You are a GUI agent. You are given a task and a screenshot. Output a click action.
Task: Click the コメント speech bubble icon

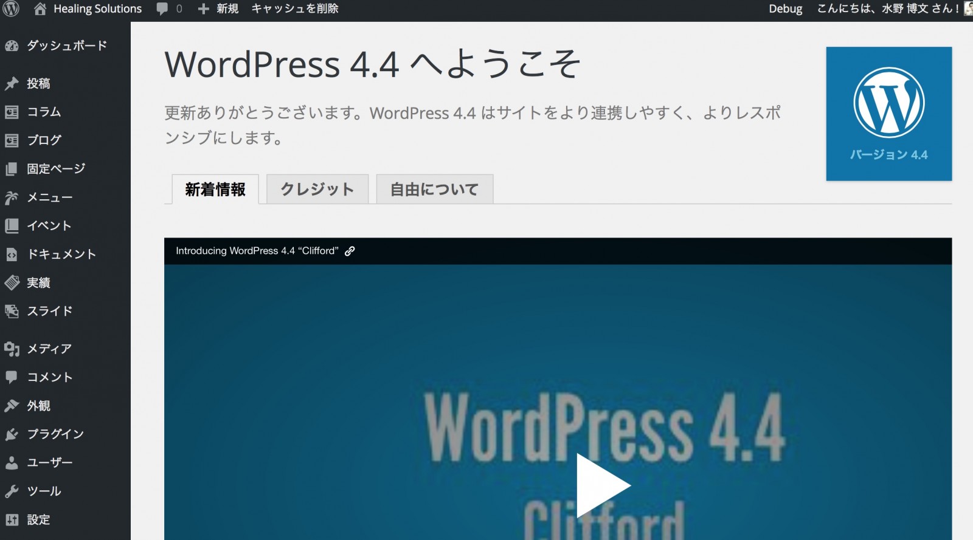[12, 377]
